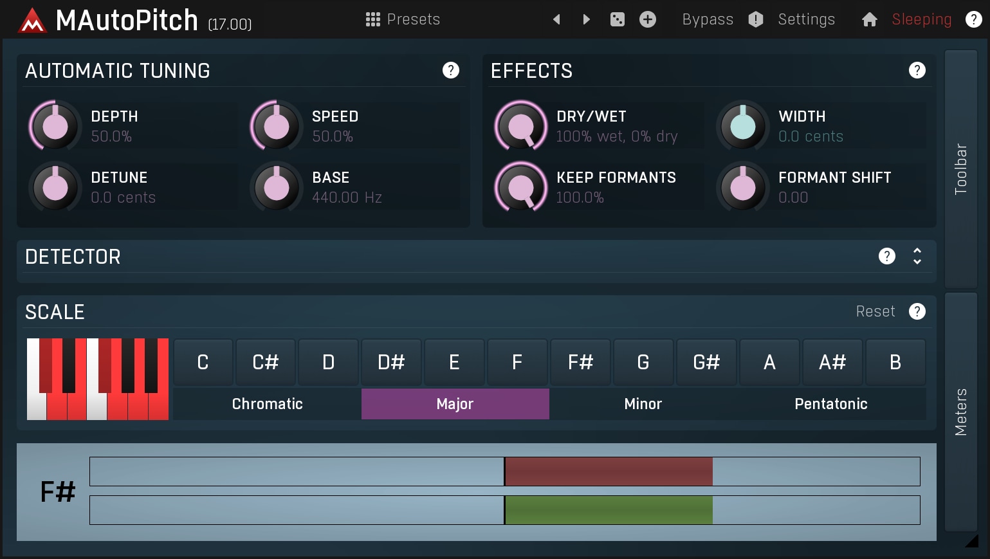Viewport: 990px width, 559px height.
Task: Expand the Toolbar side panel
Action: coord(960,169)
